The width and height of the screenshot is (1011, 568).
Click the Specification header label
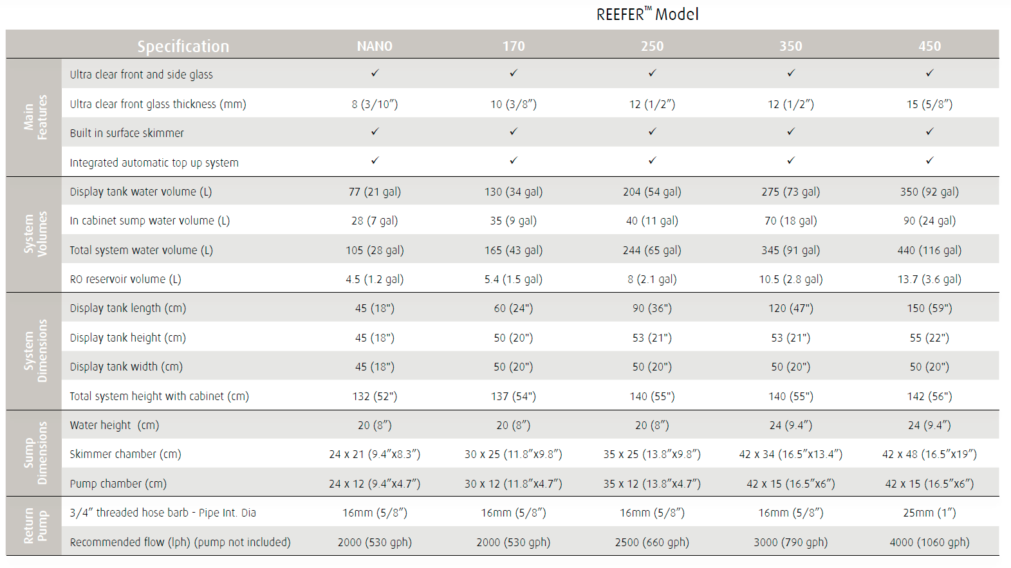point(183,46)
